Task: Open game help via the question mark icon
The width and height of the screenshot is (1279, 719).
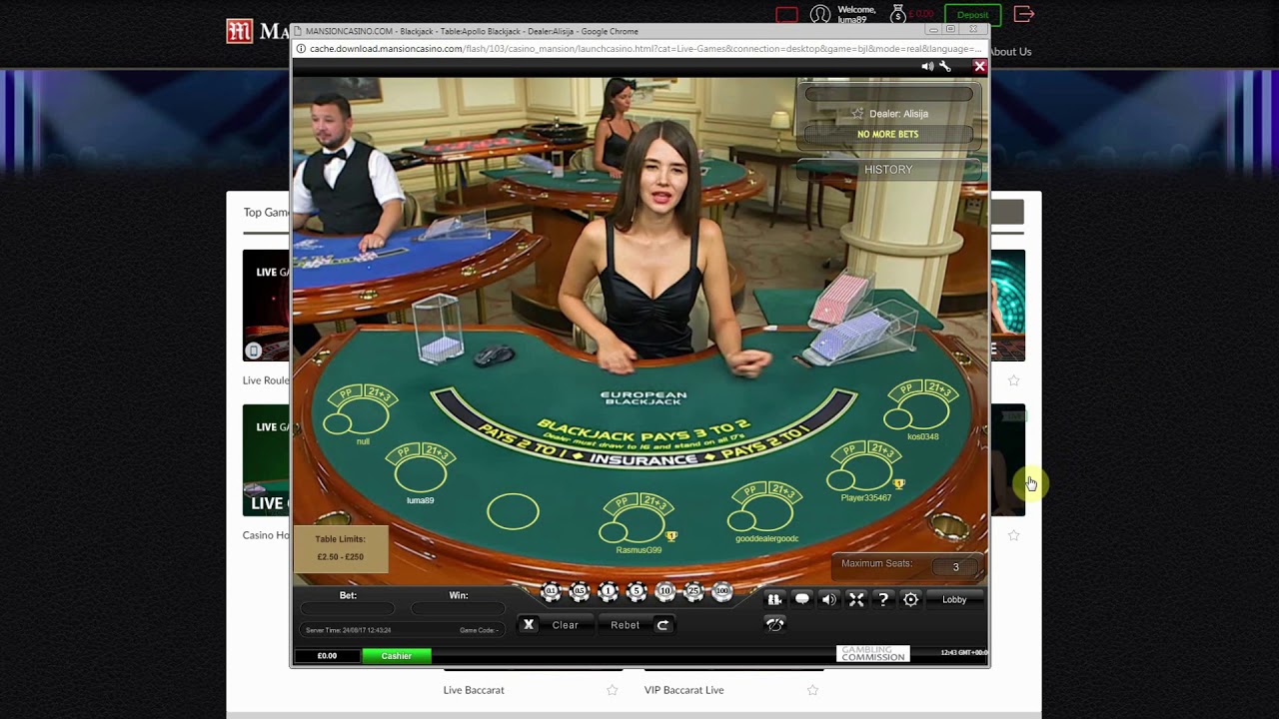Action: pyautogui.click(x=883, y=599)
